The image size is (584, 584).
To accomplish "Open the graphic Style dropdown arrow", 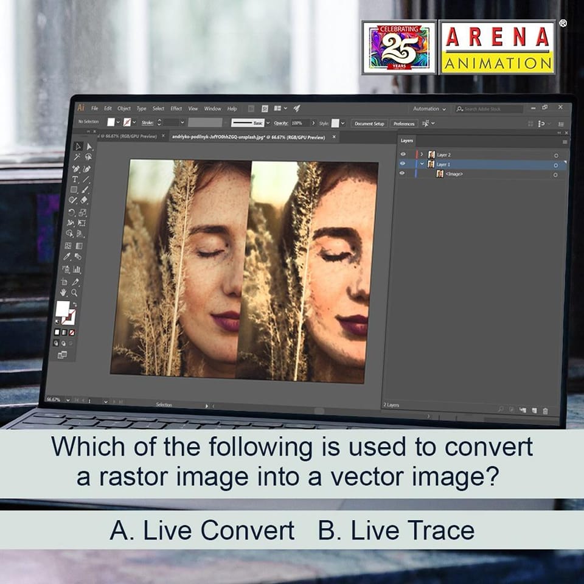I will click(x=342, y=123).
